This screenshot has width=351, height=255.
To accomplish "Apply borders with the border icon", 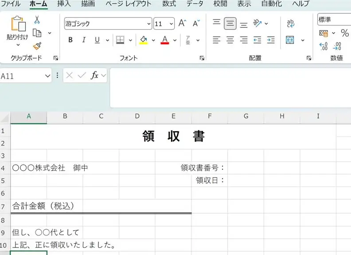I will [x=120, y=40].
